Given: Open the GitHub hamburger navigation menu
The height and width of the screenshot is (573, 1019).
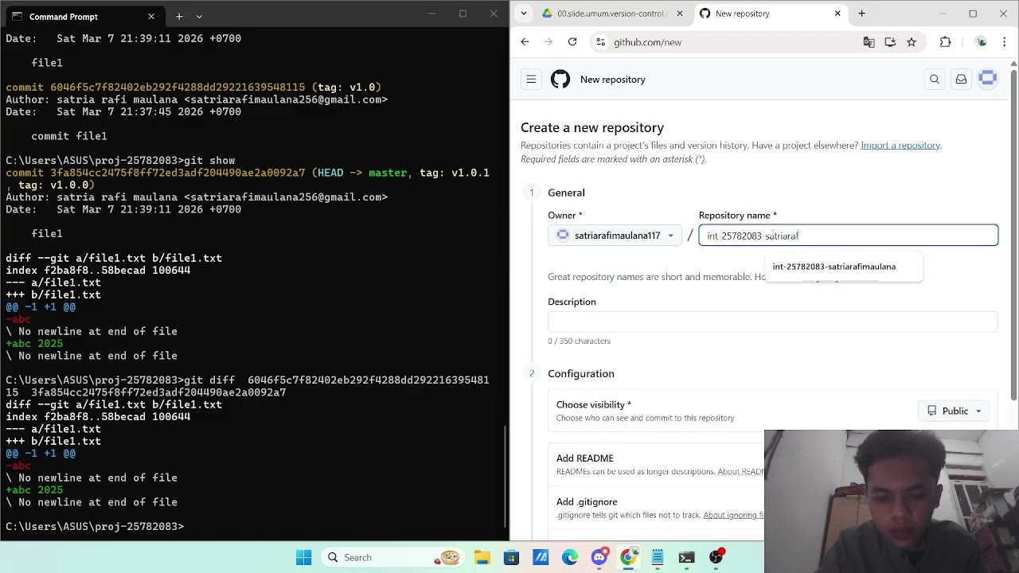Looking at the screenshot, I should tap(531, 80).
